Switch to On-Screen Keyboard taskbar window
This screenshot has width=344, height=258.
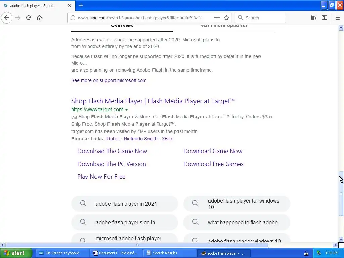click(62, 253)
